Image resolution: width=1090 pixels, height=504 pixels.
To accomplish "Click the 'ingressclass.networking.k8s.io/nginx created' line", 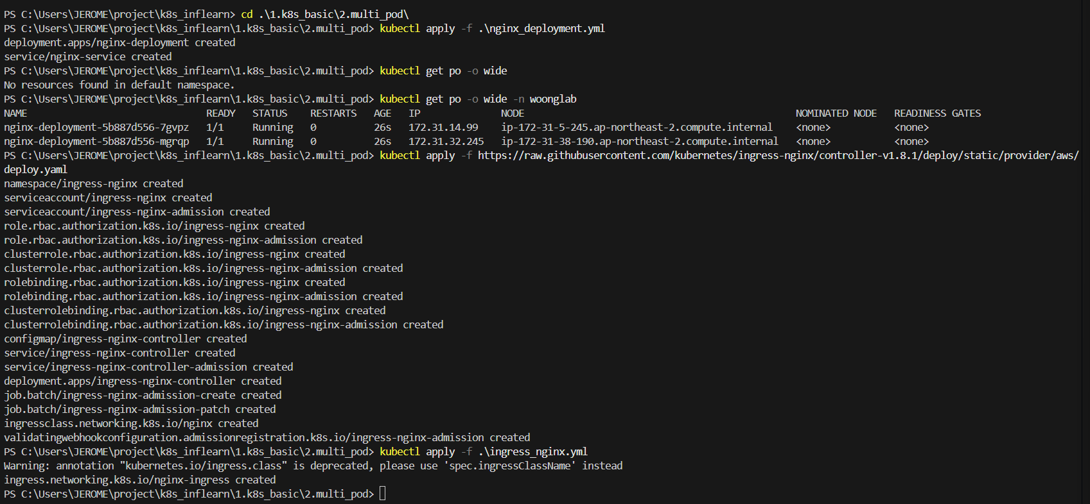I will 131,424.
